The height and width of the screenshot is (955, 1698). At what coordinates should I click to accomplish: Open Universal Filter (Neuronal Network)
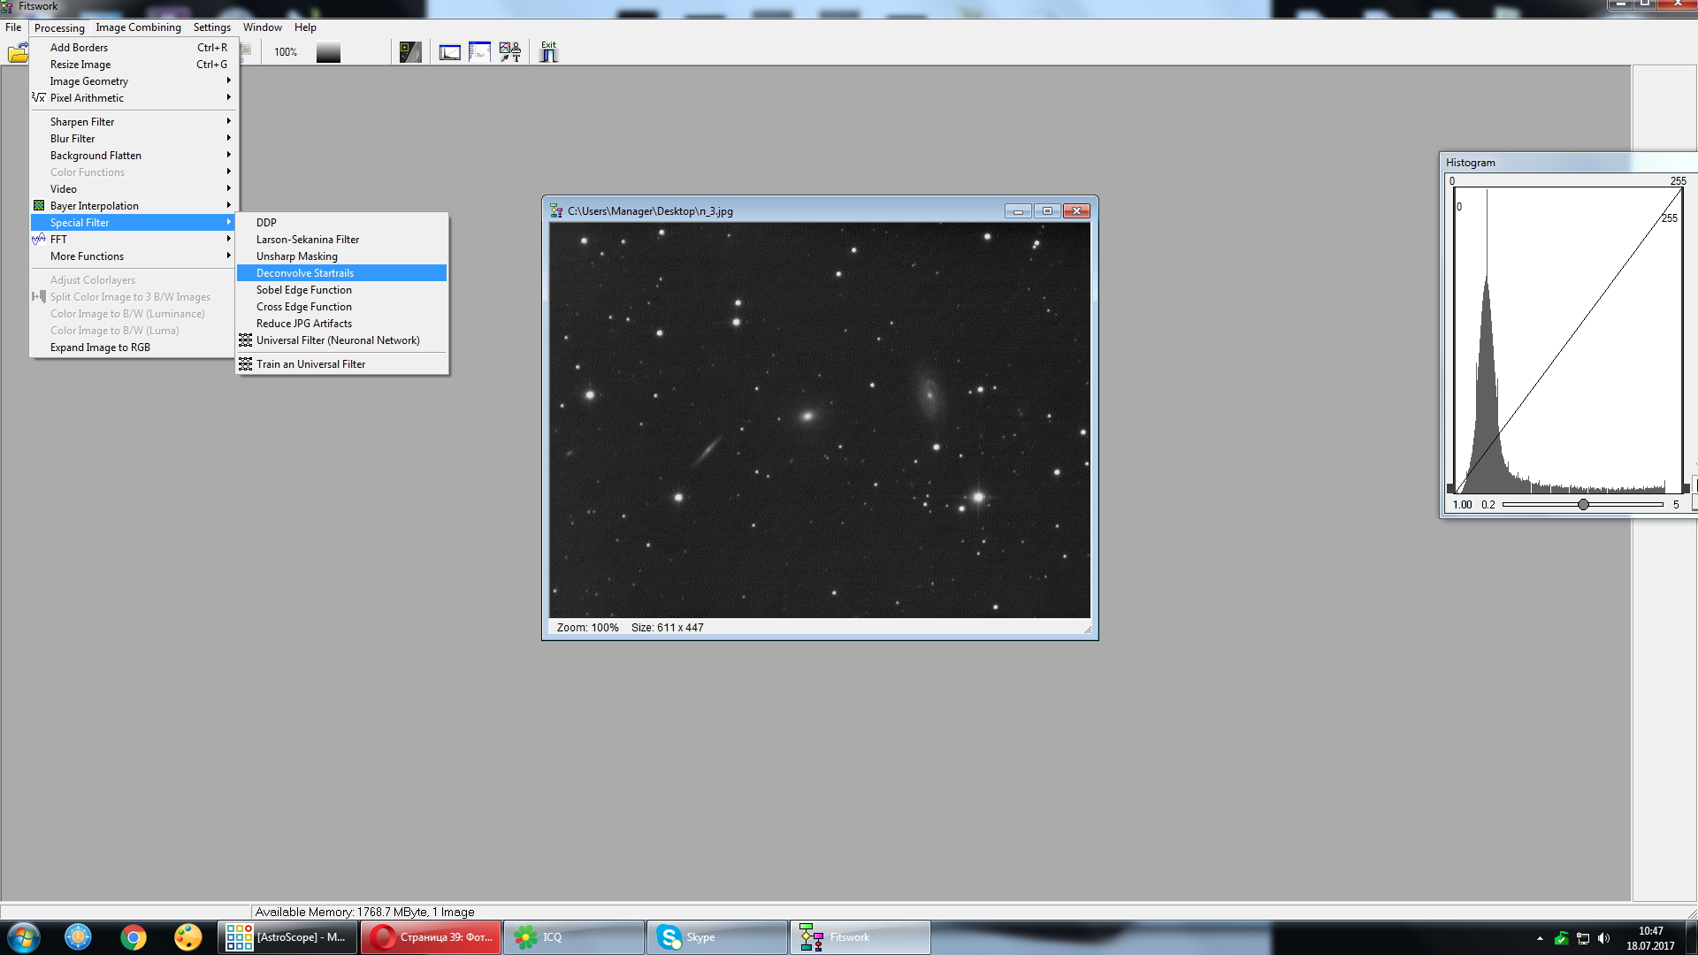click(x=337, y=340)
